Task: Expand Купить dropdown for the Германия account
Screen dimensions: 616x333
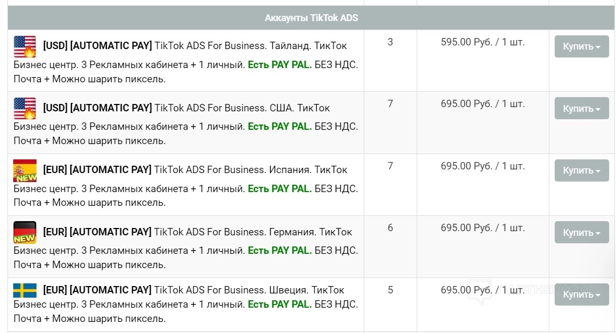Action: [x=581, y=232]
